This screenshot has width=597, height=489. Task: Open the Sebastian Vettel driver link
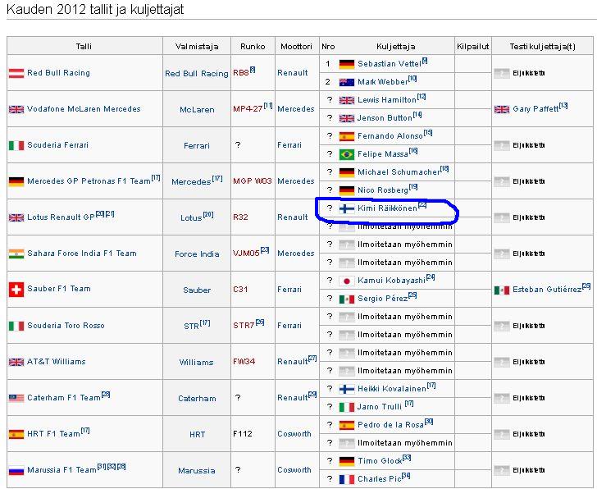389,64
